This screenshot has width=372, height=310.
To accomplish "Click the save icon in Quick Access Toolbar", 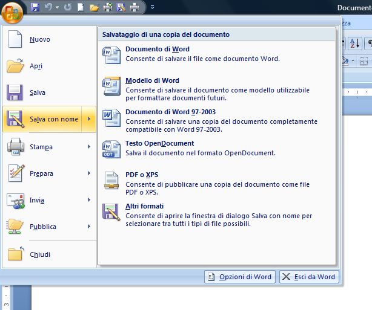I will click(35, 8).
